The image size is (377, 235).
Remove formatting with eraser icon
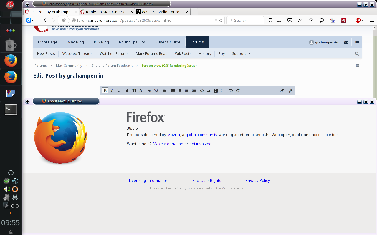(x=282, y=90)
